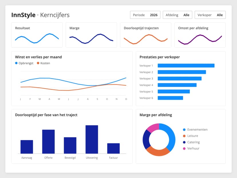Click the N month axis label
Viewport: 237px width, 178px height.
tap(116, 99)
